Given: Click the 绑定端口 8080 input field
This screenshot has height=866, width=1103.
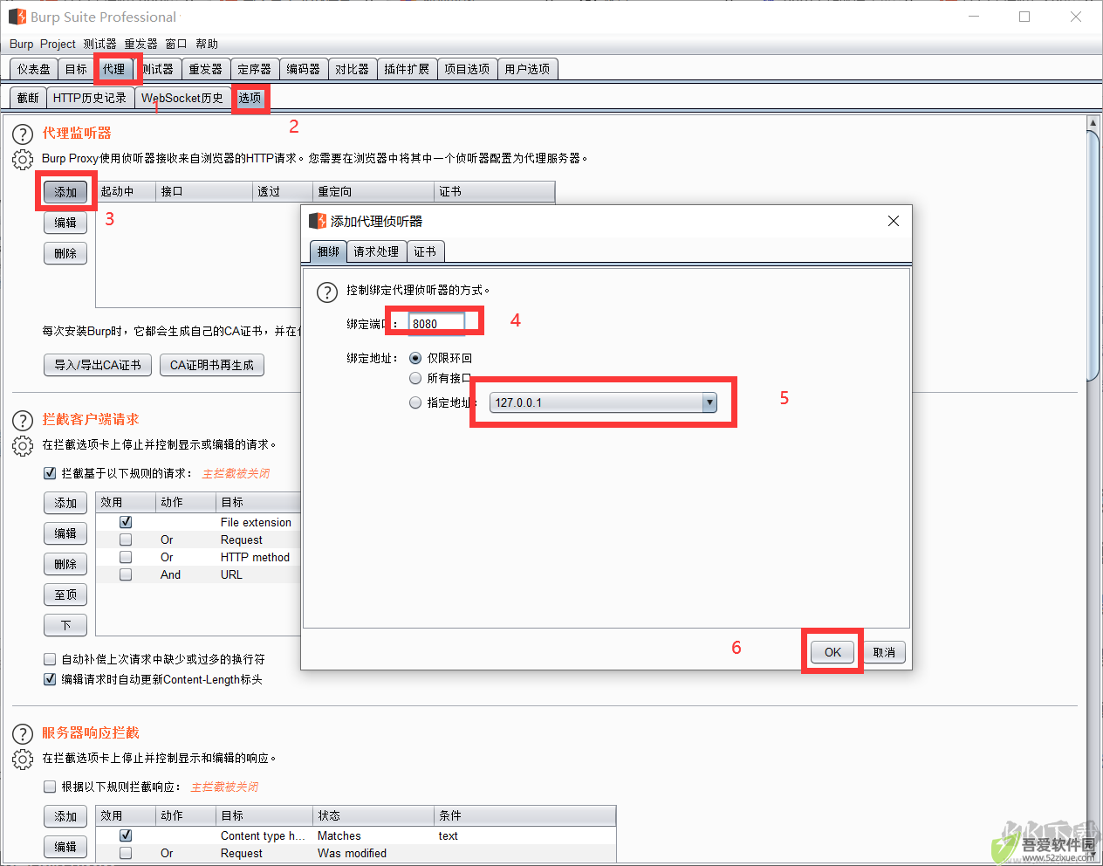Looking at the screenshot, I should [x=437, y=323].
